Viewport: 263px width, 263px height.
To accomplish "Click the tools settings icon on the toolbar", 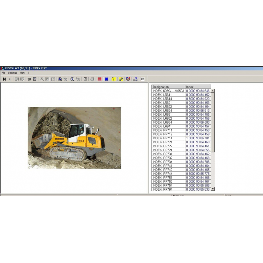I will (x=121, y=78).
